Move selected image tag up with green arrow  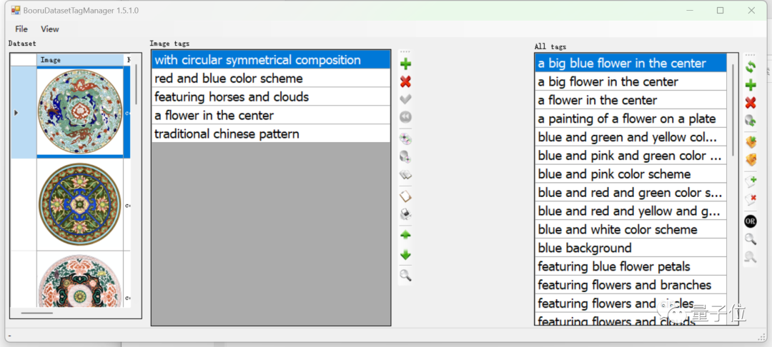(x=406, y=235)
